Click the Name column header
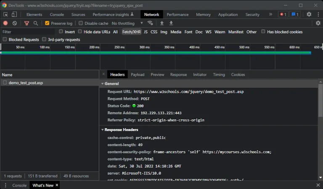The image size is (323, 189). (x=50, y=75)
